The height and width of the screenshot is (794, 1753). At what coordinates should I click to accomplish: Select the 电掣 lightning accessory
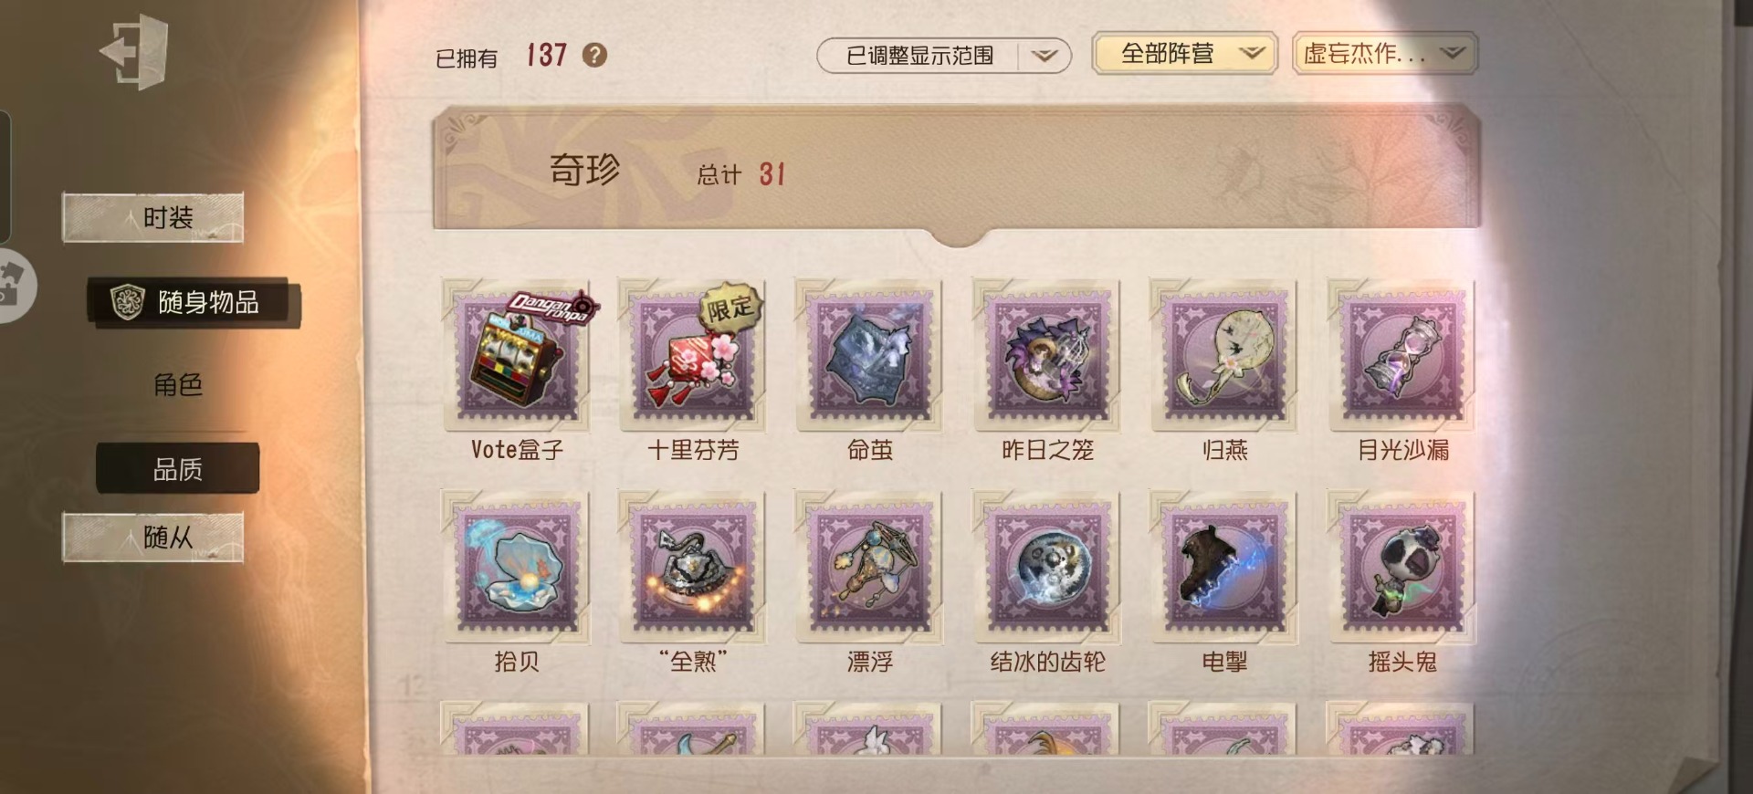pos(1224,568)
